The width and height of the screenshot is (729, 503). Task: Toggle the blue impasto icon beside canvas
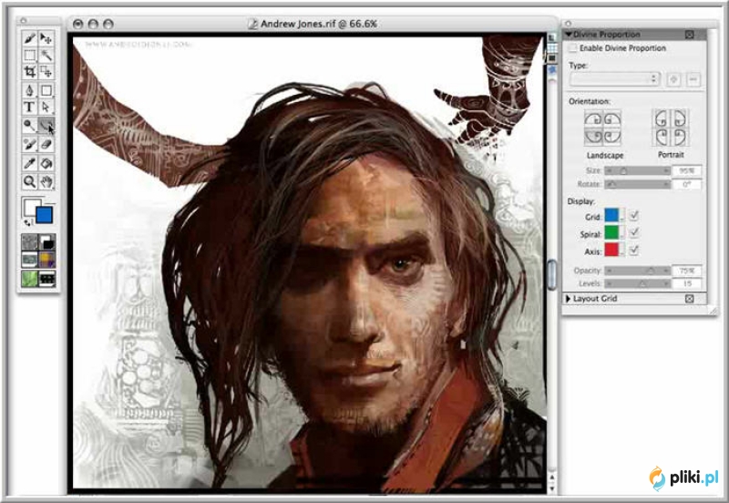pyautogui.click(x=552, y=70)
